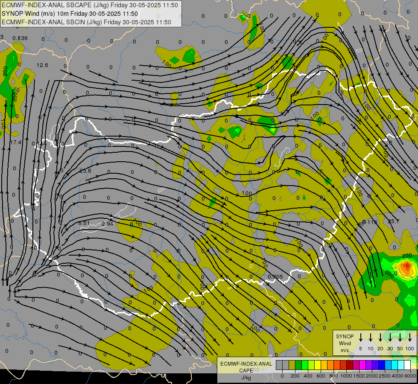
Task: Select the white swatch before 6000
Action: (408, 365)
